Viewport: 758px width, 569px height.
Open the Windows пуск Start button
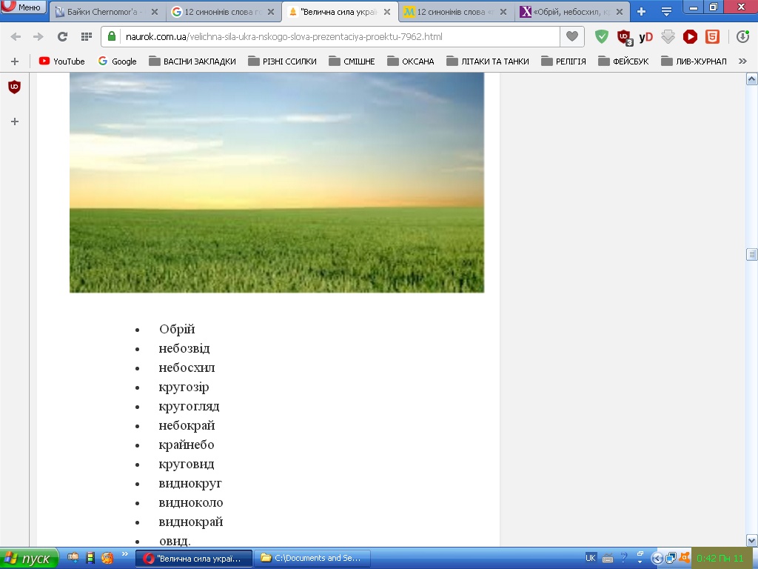[x=29, y=559]
